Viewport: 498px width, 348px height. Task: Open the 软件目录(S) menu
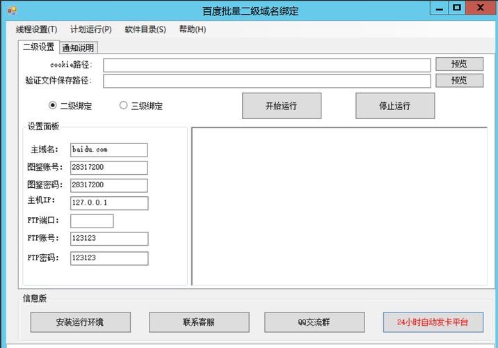coord(145,29)
